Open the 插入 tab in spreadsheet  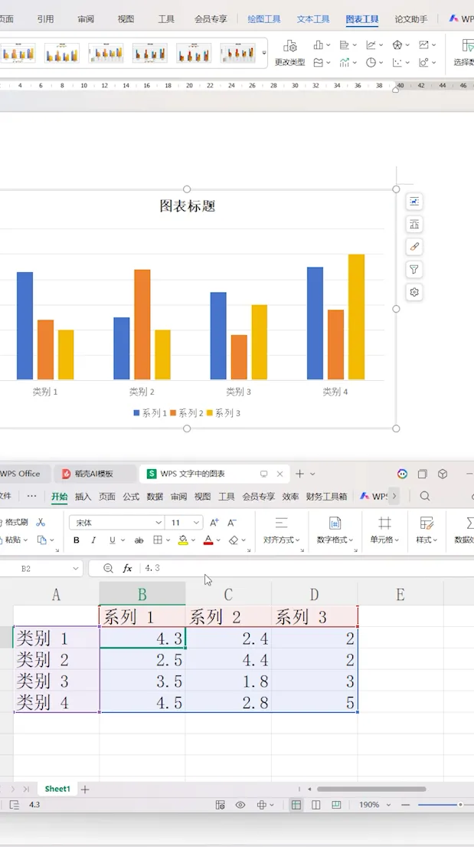point(83,497)
